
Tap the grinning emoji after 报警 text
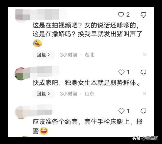(44, 131)
